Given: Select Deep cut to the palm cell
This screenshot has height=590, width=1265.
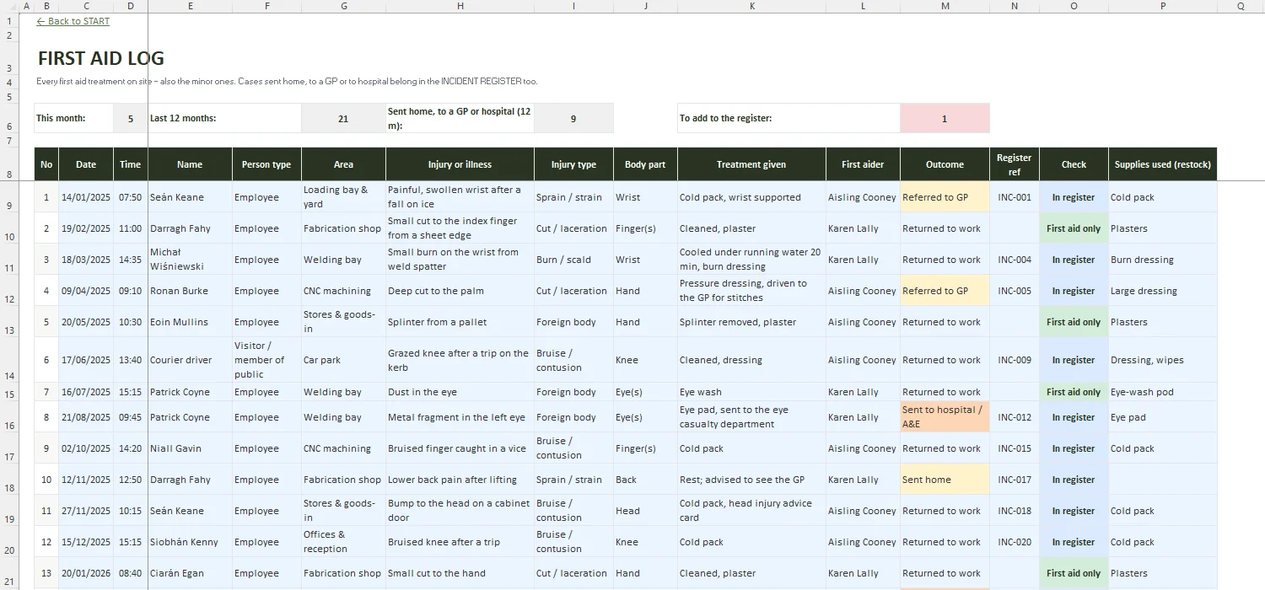Looking at the screenshot, I should [x=460, y=291].
